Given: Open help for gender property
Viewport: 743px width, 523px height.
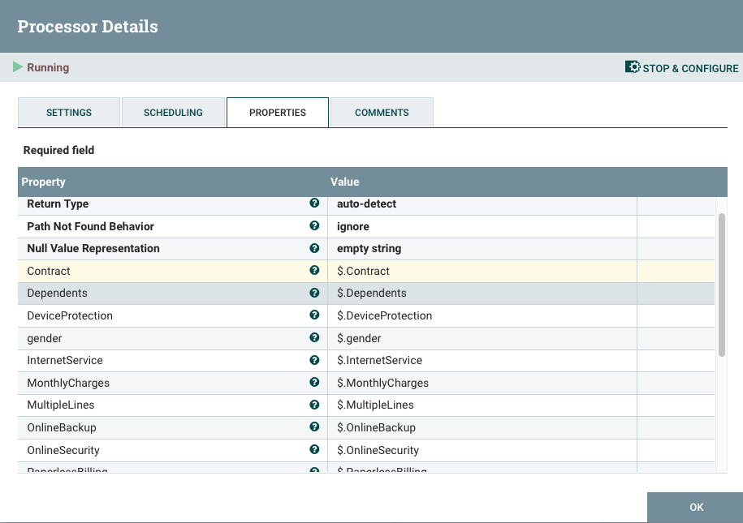Looking at the screenshot, I should point(314,337).
